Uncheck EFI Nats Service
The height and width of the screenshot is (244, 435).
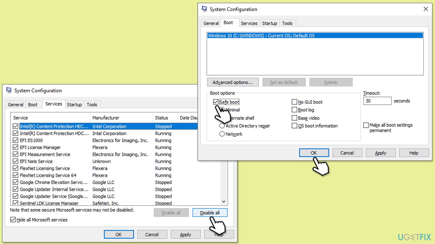[x=15, y=161]
